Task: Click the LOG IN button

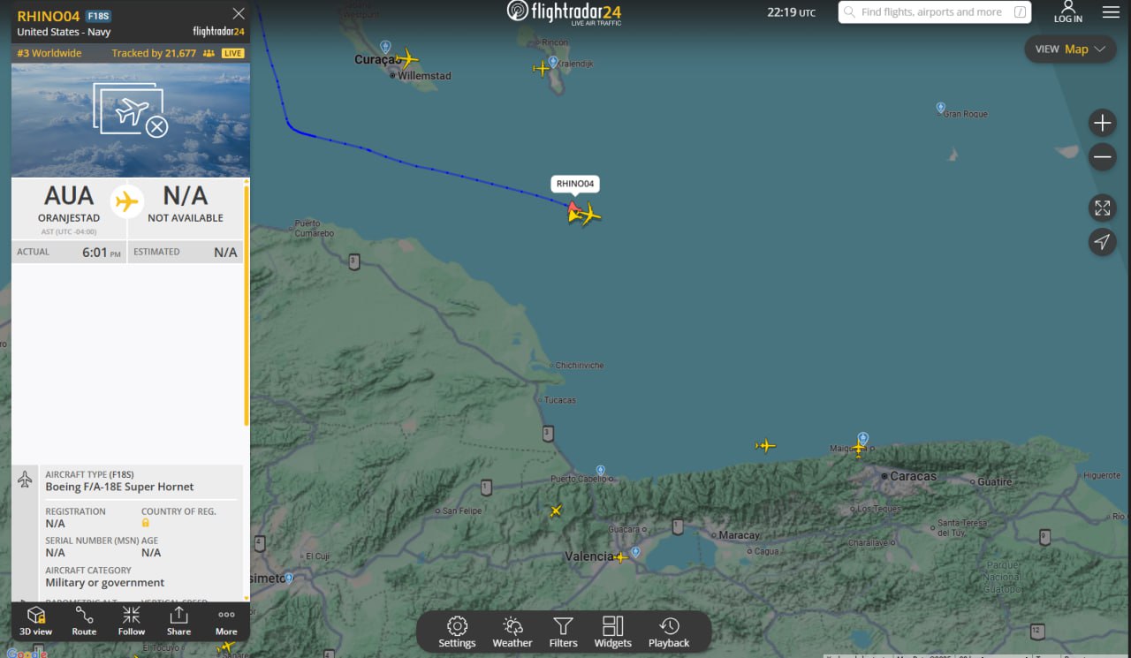Action: (1067, 12)
